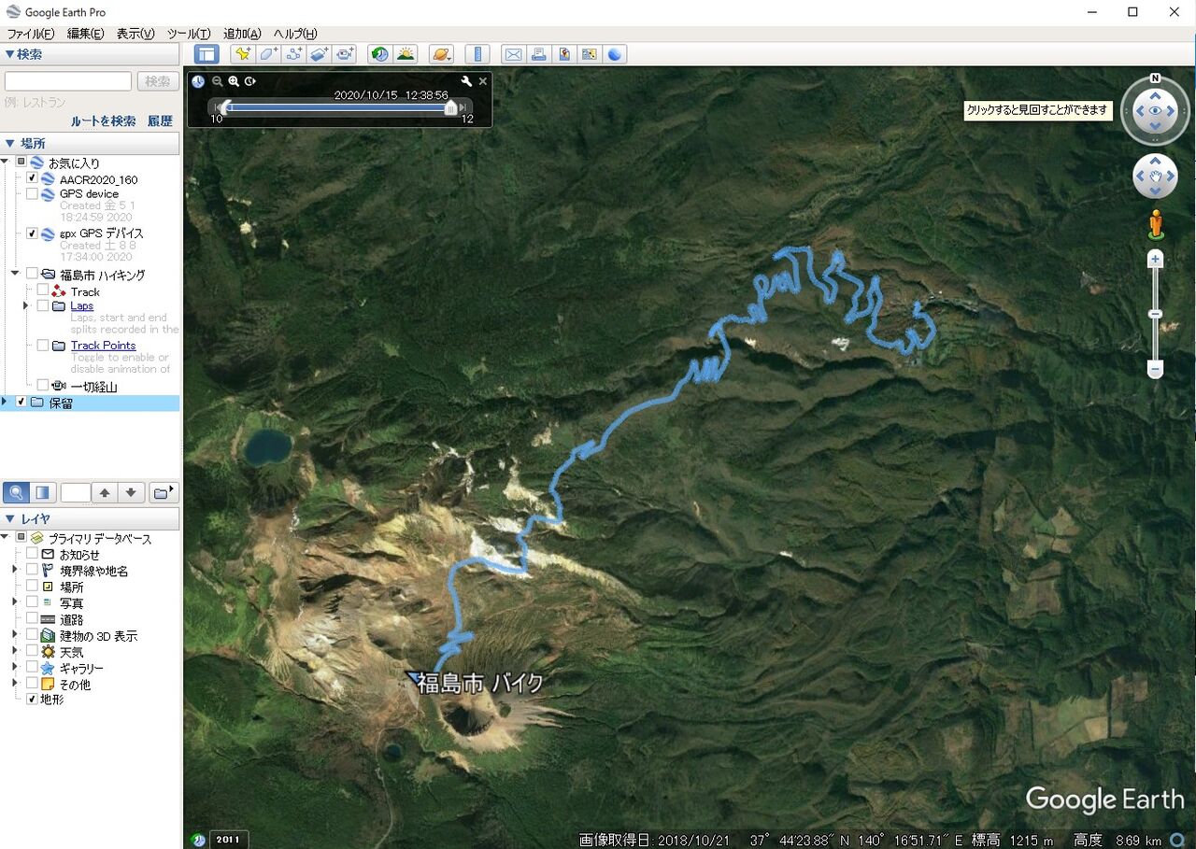
Task: Collapse the 場所 panel header
Action: (90, 143)
